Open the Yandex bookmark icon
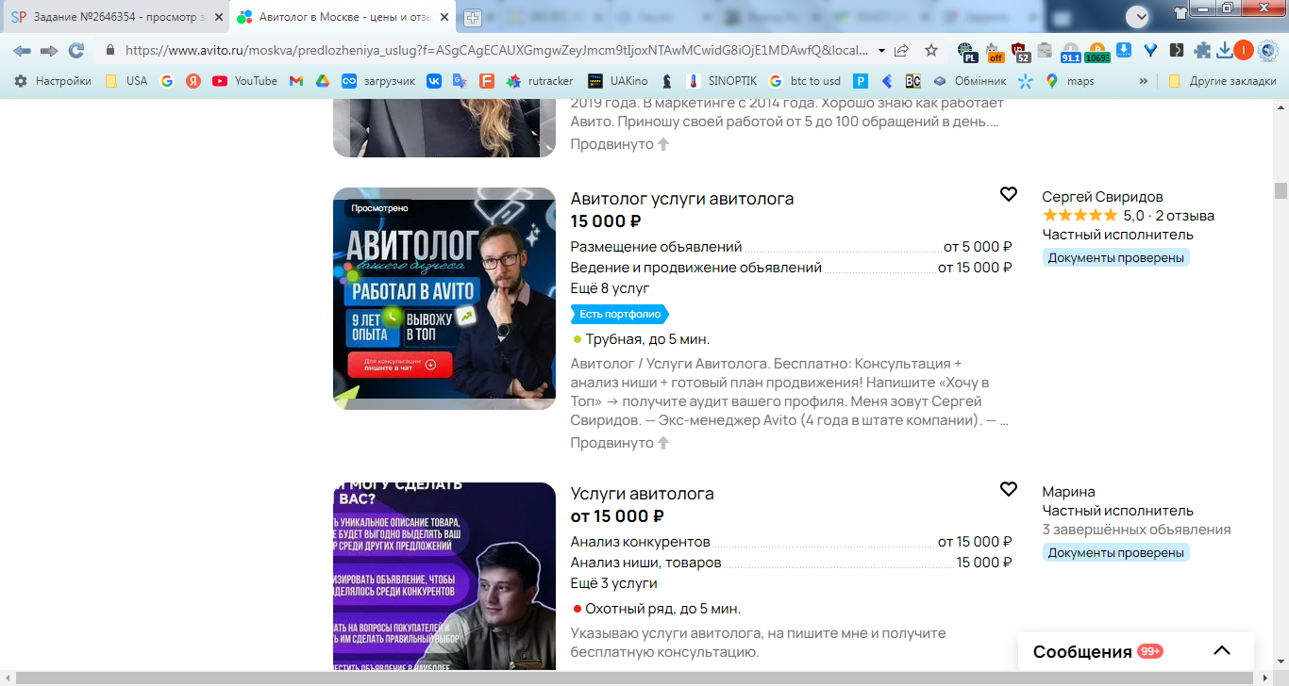Screen dimensions: 1289x686 (x=193, y=81)
